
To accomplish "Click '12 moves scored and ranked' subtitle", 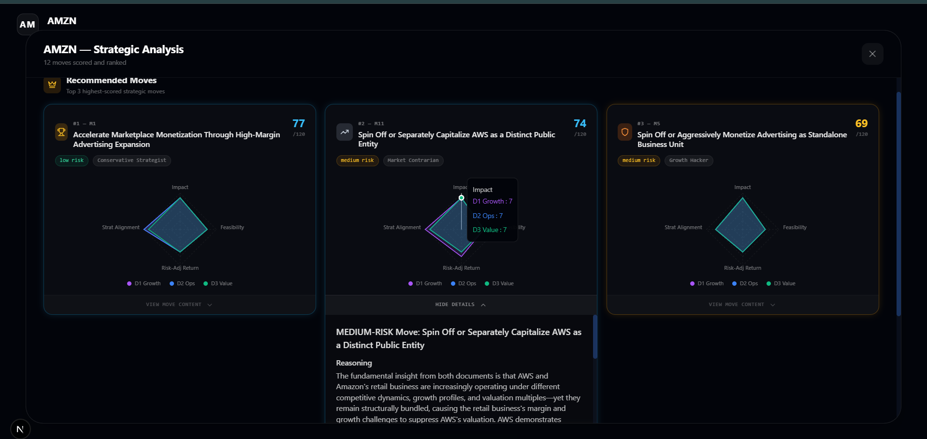I will [85, 62].
